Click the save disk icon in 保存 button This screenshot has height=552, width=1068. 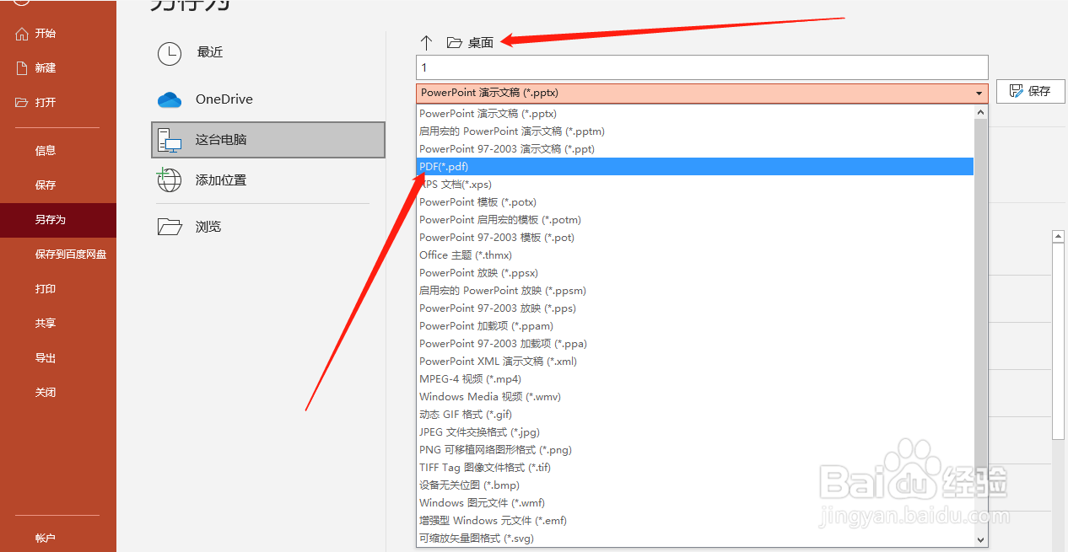point(1016,91)
